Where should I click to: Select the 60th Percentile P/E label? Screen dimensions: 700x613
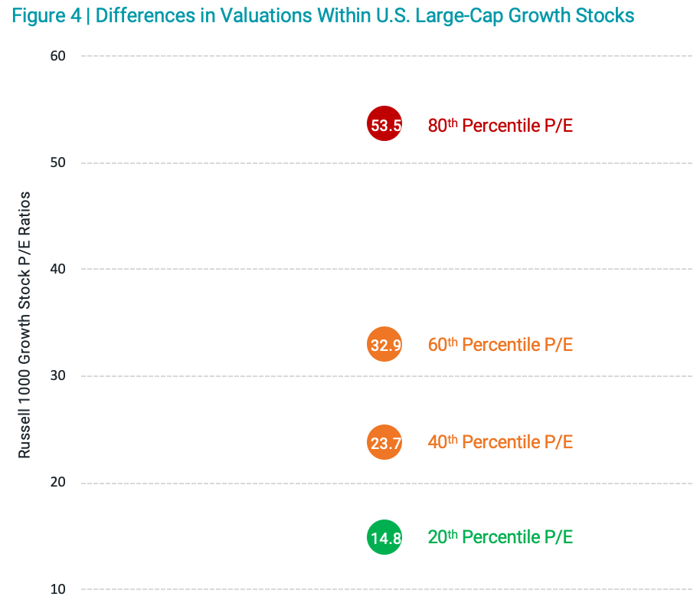tap(500, 345)
